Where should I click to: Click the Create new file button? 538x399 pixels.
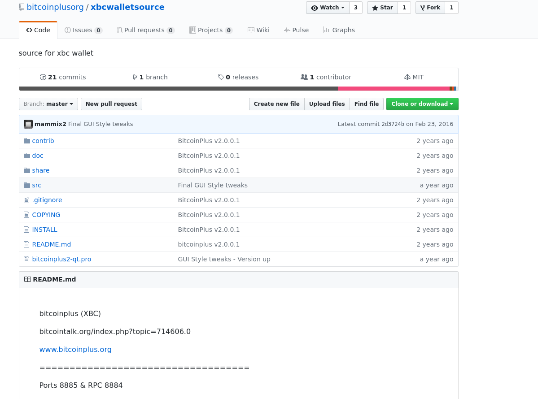pos(276,104)
